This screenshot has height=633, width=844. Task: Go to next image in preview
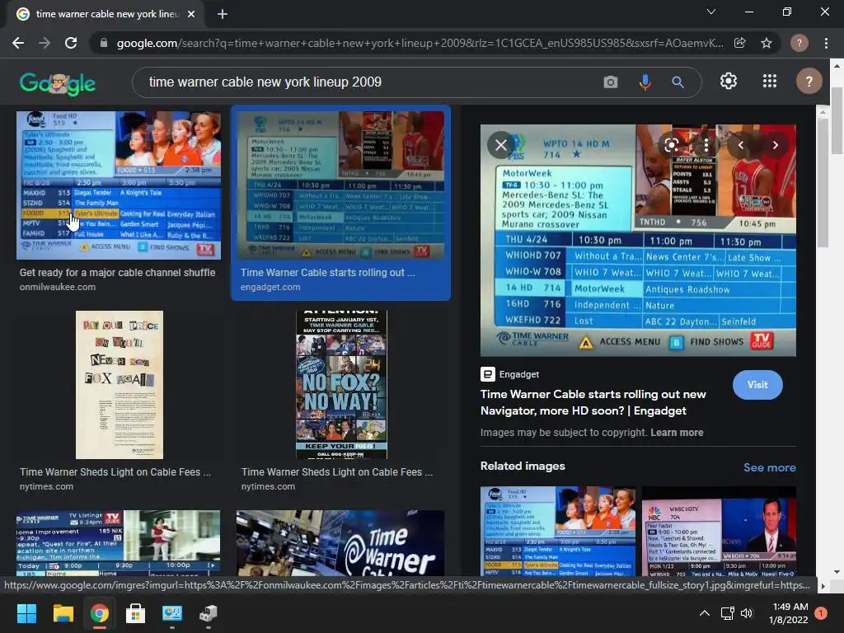775,145
